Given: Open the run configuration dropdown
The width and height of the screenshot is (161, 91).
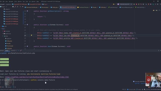Looking at the screenshot, I should [x=125, y=4].
